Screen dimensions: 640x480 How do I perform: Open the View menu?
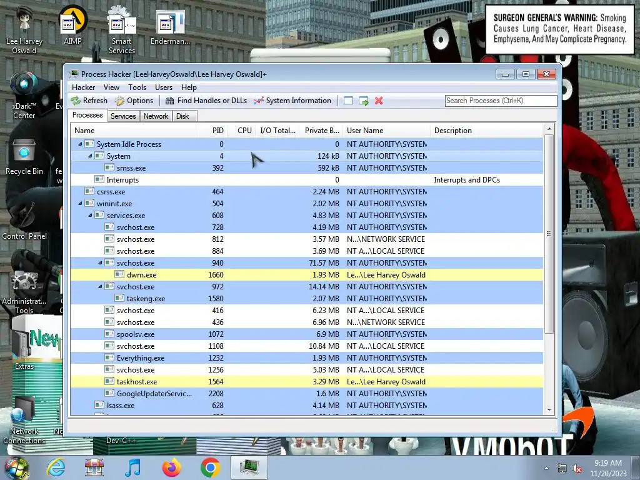point(111,87)
